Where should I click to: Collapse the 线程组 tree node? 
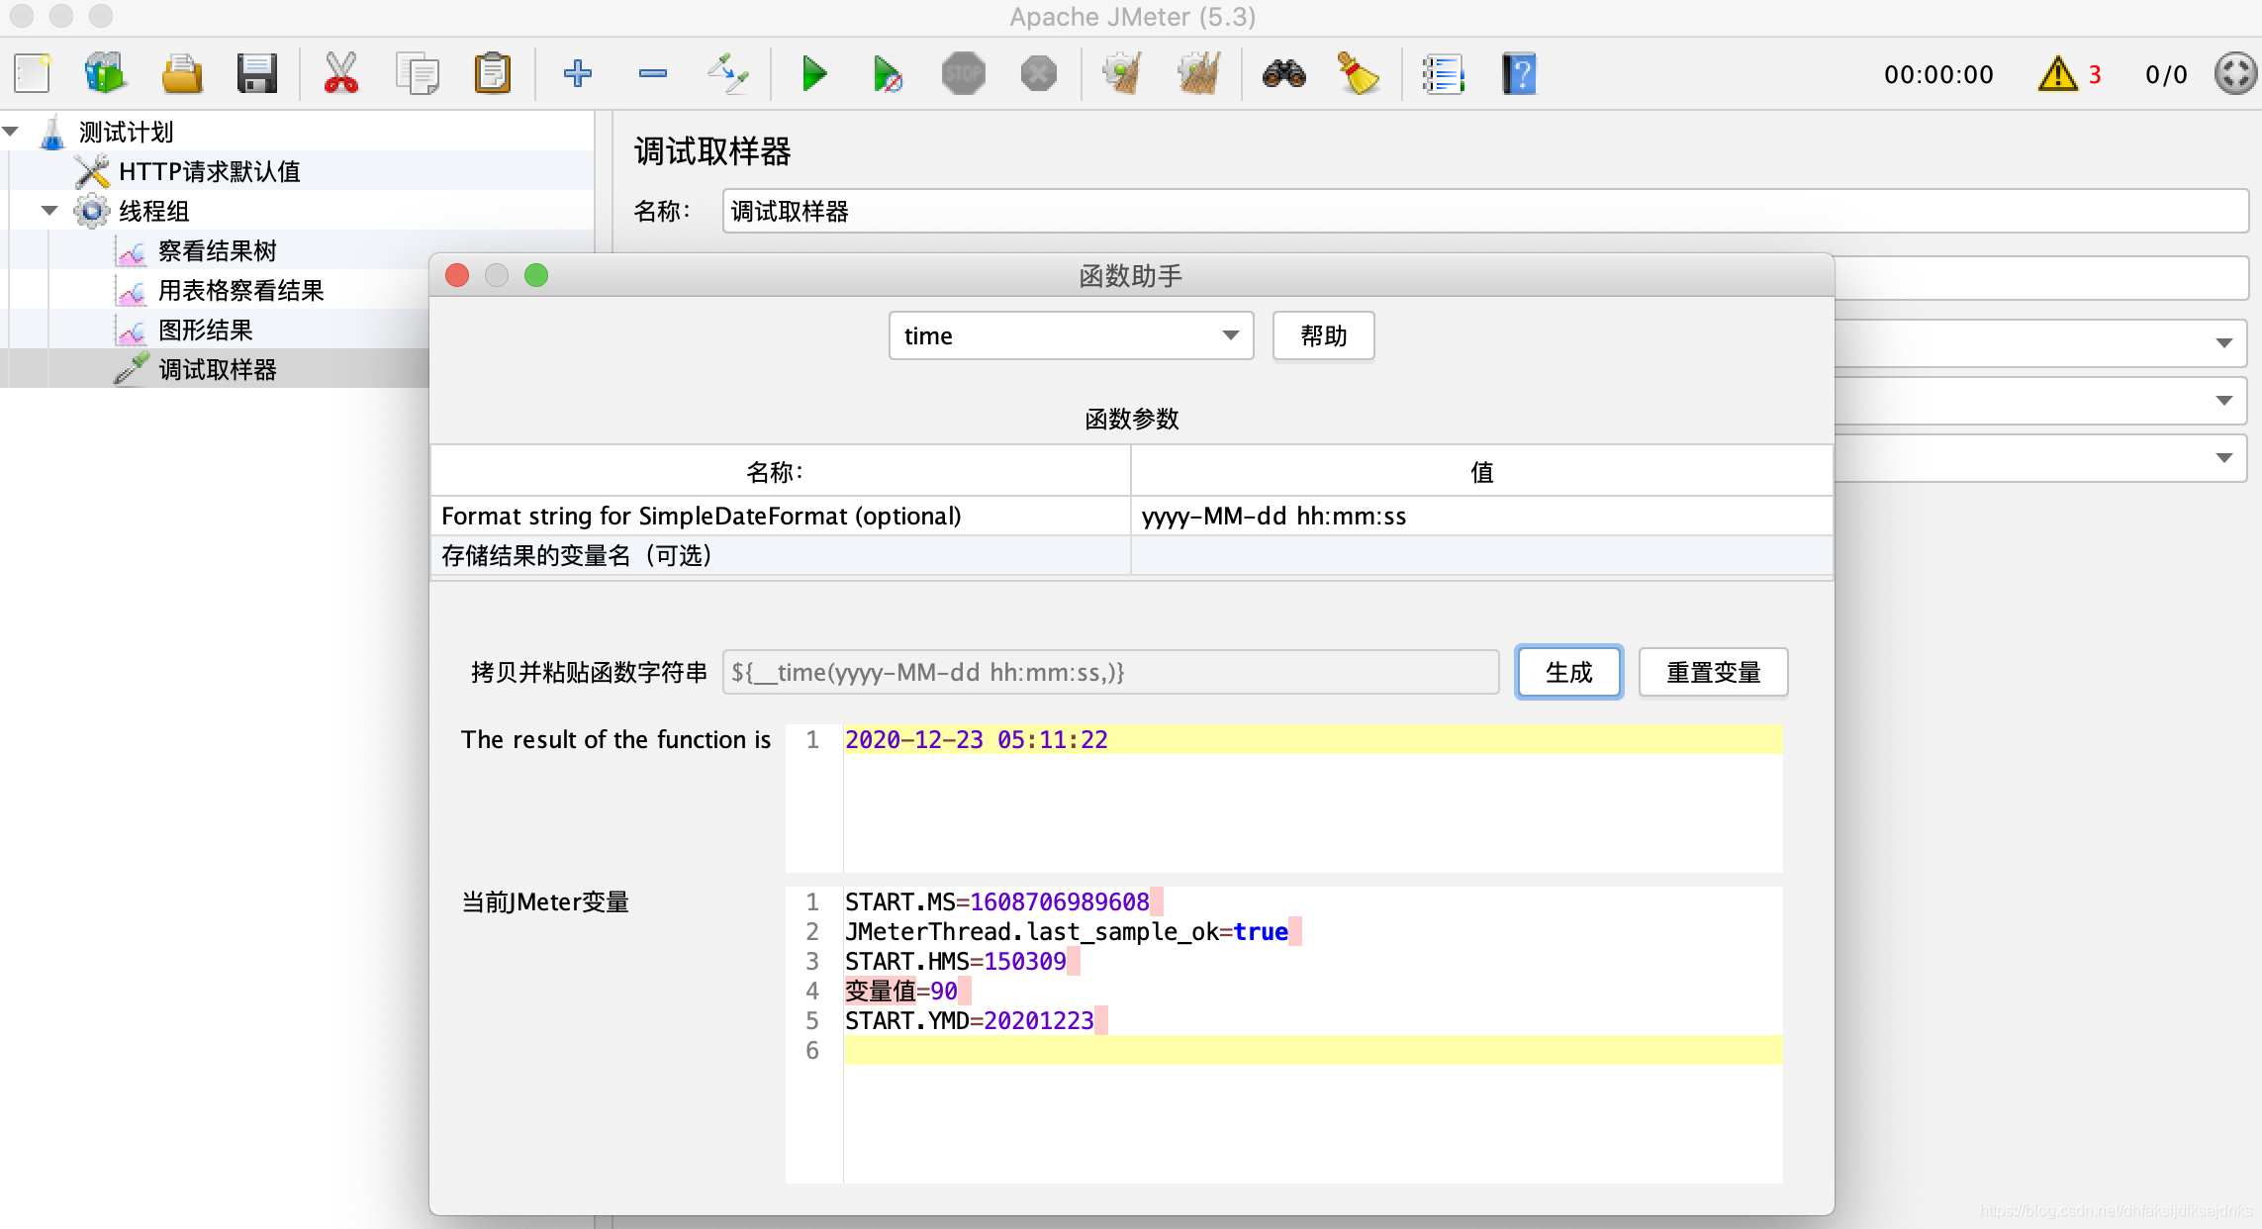tap(49, 211)
